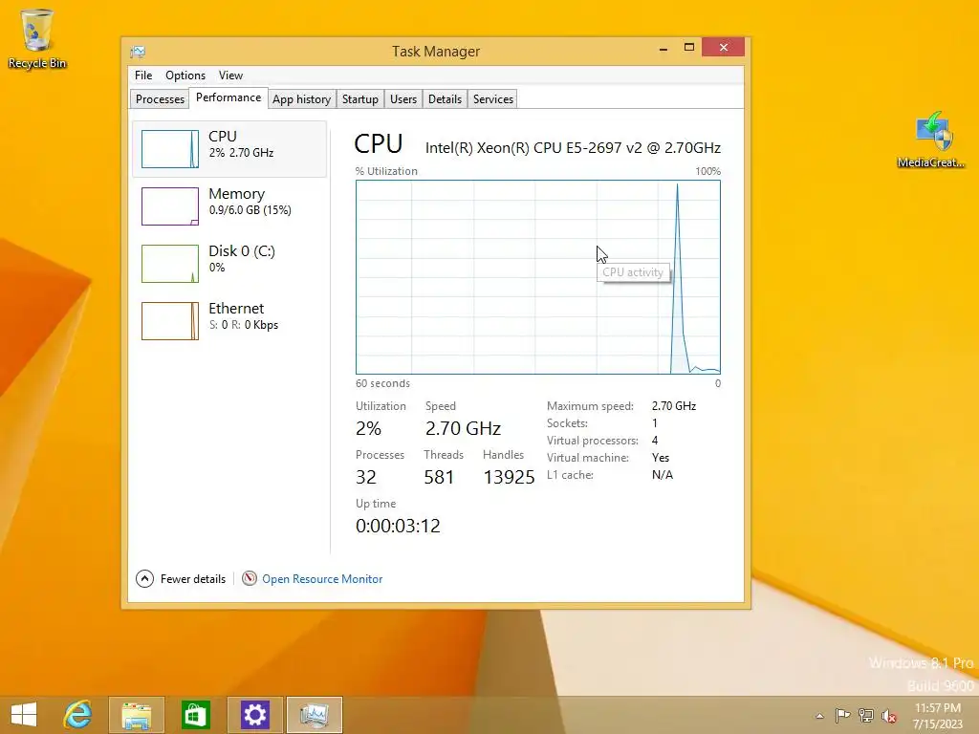Click the Processes count 32
The height and width of the screenshot is (734, 979).
coord(366,477)
